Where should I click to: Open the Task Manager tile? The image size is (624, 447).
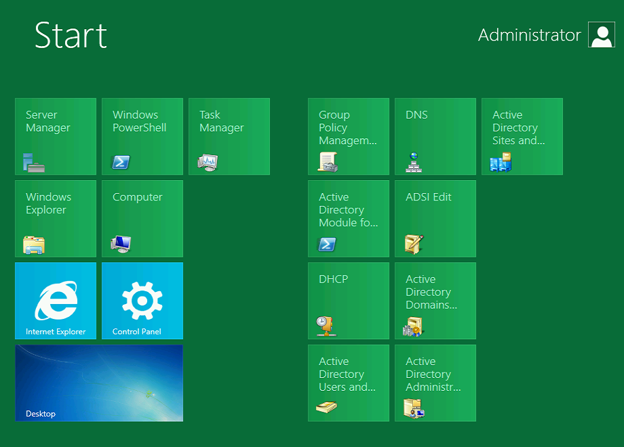pos(229,136)
